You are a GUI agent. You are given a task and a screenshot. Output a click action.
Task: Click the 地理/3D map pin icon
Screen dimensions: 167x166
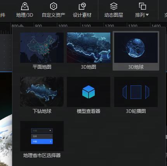[25, 6]
